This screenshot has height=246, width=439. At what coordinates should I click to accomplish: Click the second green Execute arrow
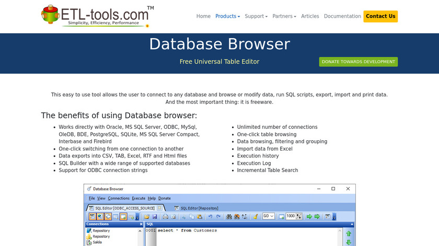pos(317,217)
